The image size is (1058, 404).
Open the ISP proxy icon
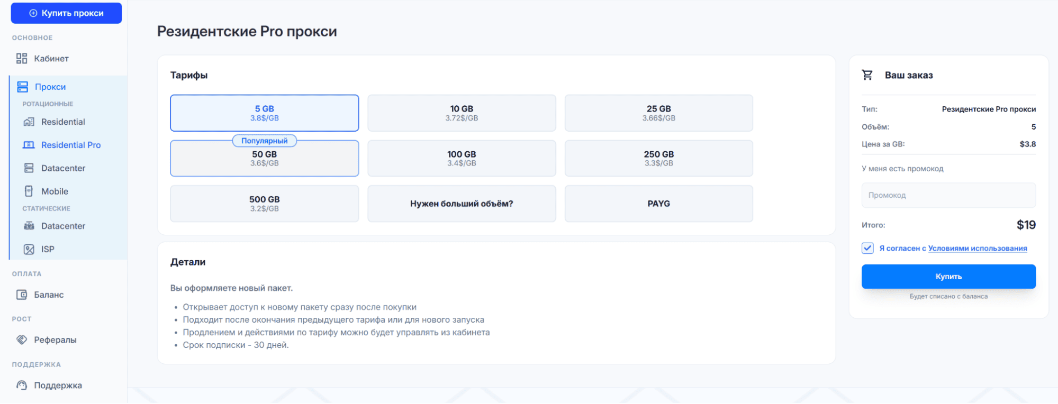(x=29, y=249)
